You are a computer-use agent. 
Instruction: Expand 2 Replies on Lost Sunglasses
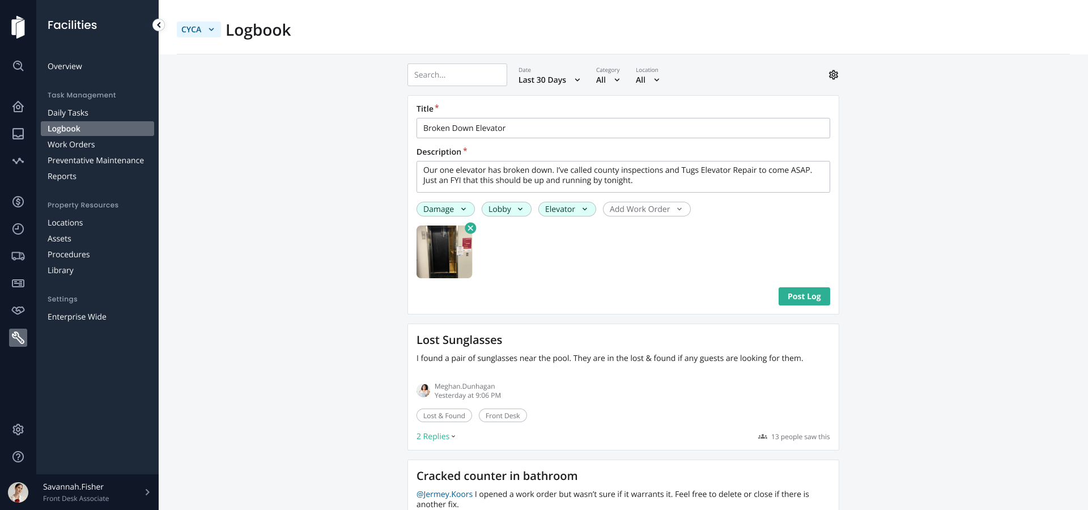tap(436, 436)
